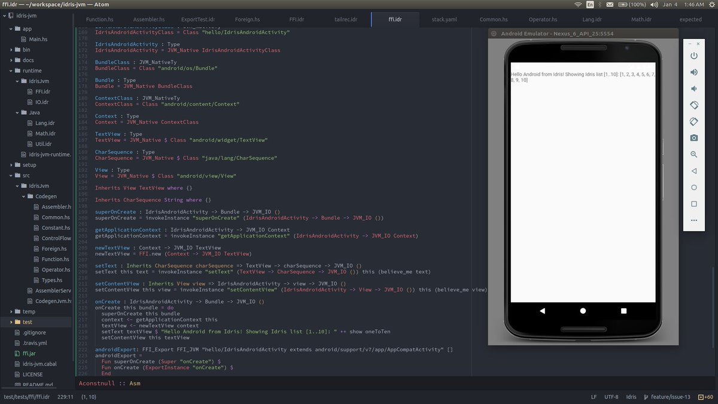
Task: Open emulator extended controls via ellipsis icon
Action: click(x=693, y=220)
